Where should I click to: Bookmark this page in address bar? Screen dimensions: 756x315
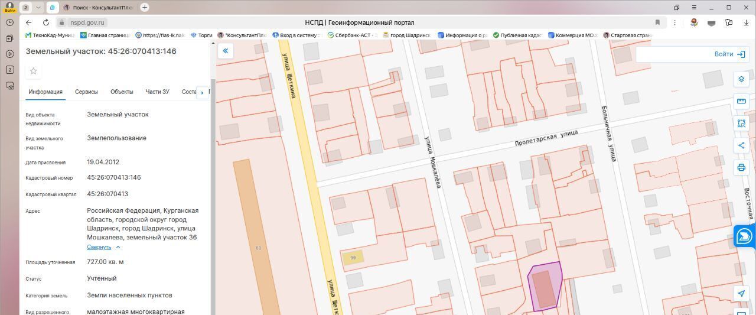(x=657, y=22)
